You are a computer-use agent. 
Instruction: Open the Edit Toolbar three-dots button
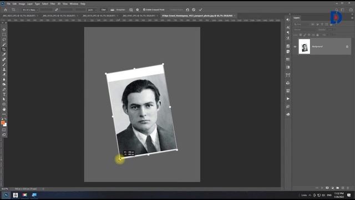[x=4, y=114]
